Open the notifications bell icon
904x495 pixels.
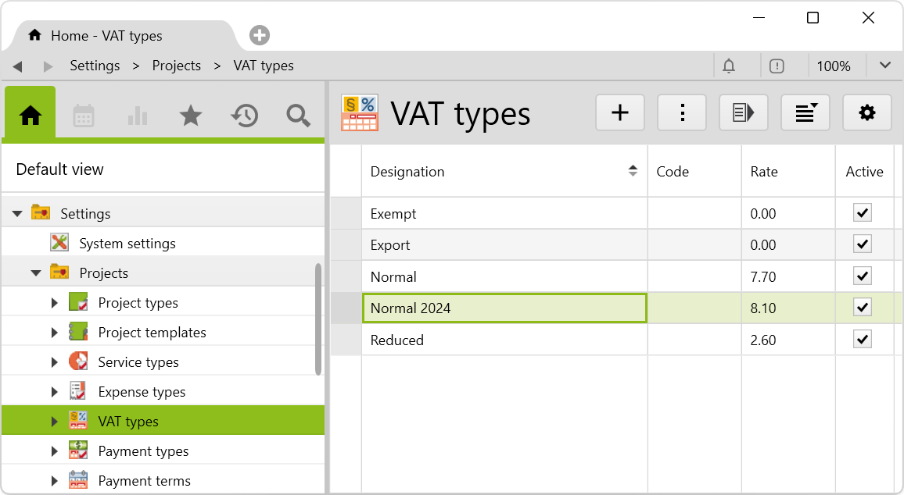tap(729, 66)
